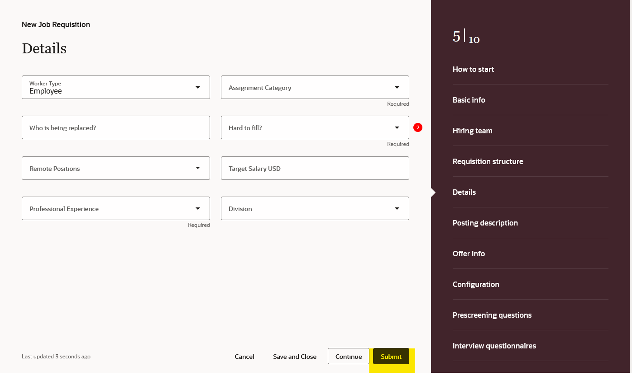Click Save and Close
The height and width of the screenshot is (376, 632).
point(295,357)
